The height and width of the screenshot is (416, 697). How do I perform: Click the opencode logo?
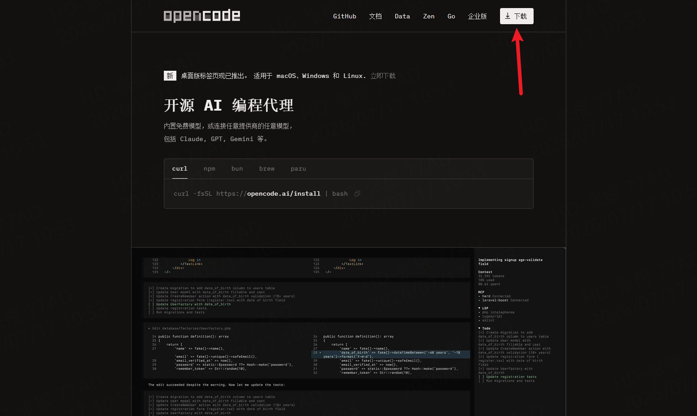(202, 16)
